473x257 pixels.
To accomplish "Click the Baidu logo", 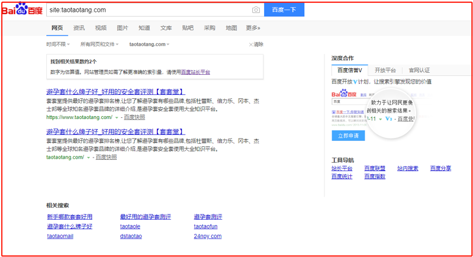I will click(22, 9).
